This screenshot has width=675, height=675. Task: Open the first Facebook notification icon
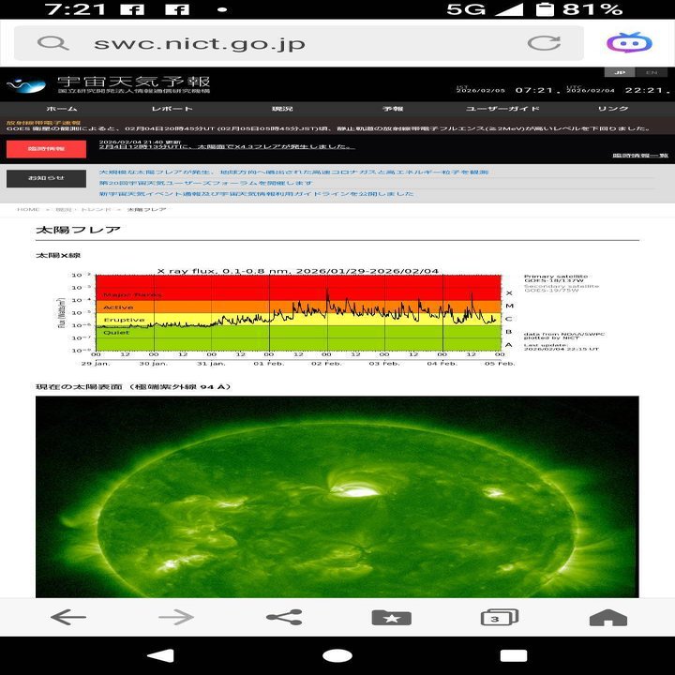(132, 9)
